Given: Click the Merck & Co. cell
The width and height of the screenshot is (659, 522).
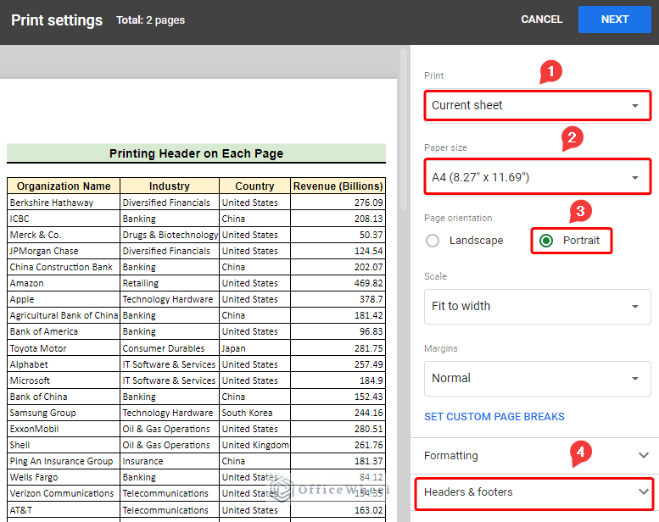Looking at the screenshot, I should pos(64,235).
